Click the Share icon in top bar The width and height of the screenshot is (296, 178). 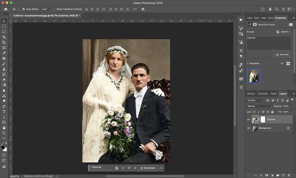point(262,9)
